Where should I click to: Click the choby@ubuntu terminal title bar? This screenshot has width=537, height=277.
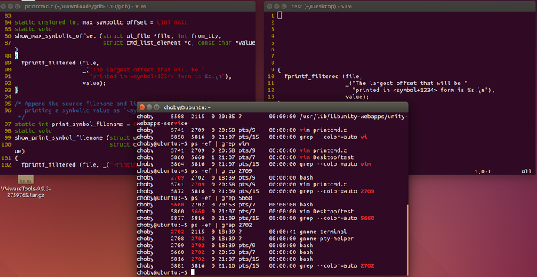(272, 107)
